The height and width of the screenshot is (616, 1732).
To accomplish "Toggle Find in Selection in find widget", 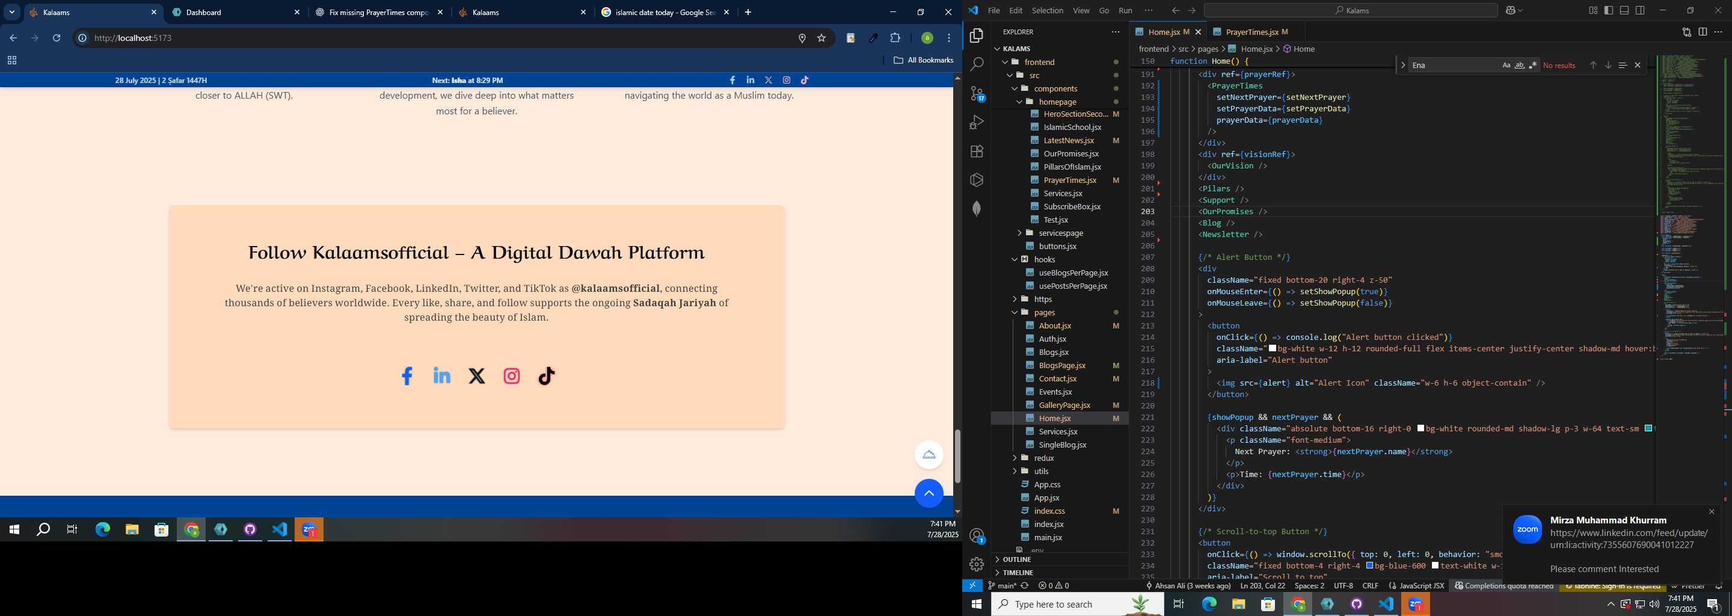I will [1623, 65].
